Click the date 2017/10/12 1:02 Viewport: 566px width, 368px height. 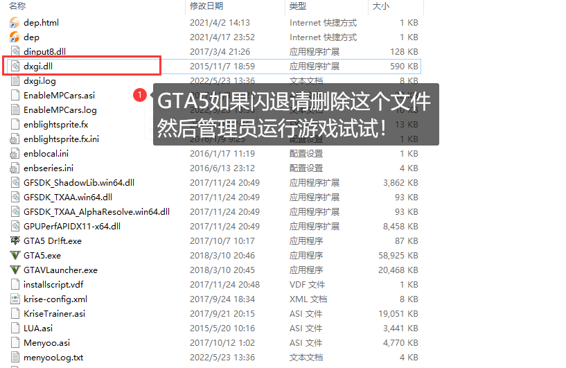222,343
